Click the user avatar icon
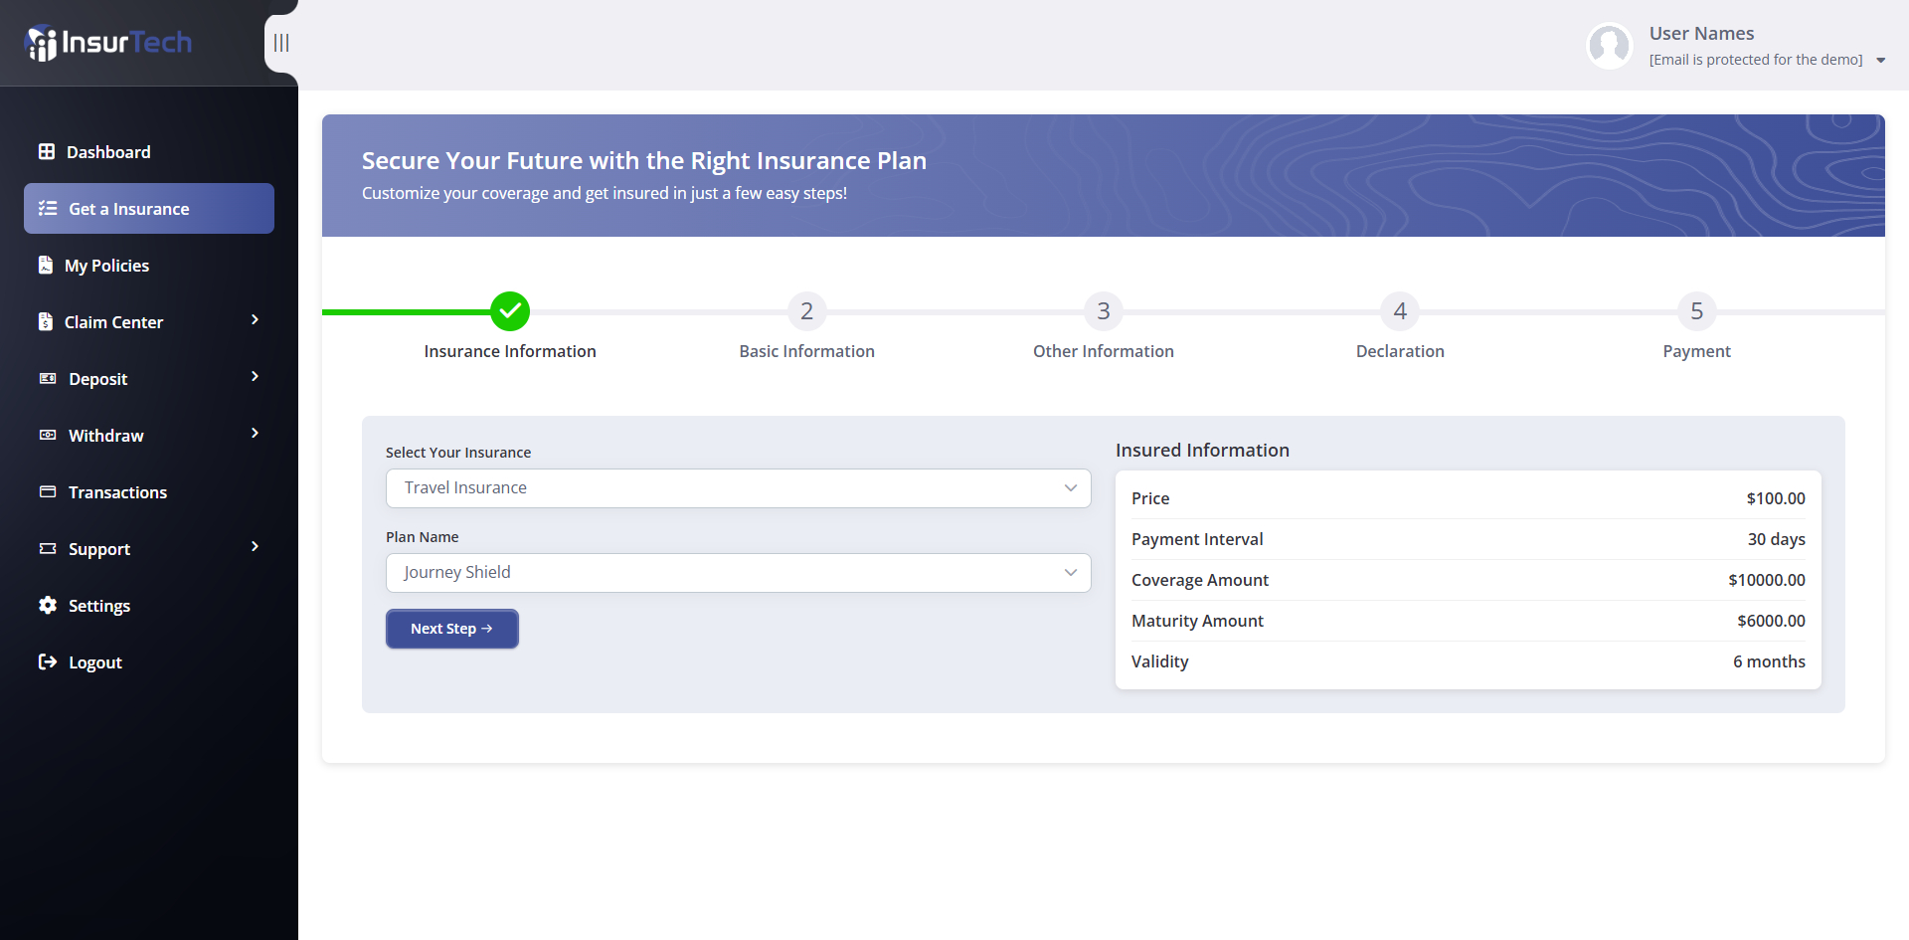The image size is (1909, 940). (x=1609, y=46)
